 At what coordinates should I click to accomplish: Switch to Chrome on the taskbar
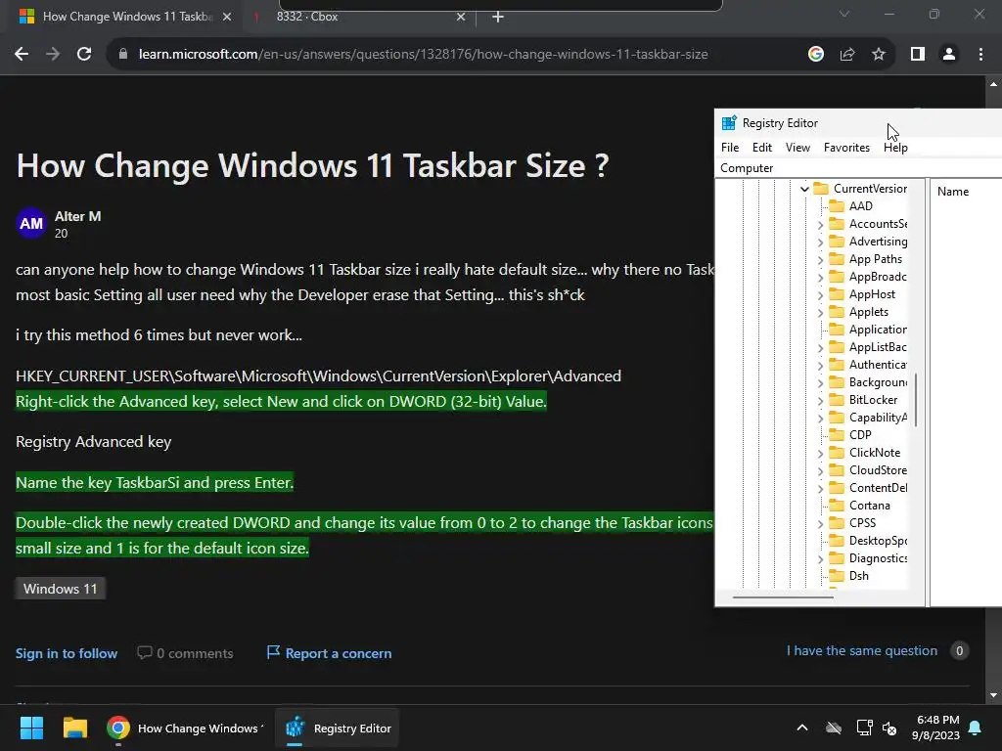(x=185, y=728)
